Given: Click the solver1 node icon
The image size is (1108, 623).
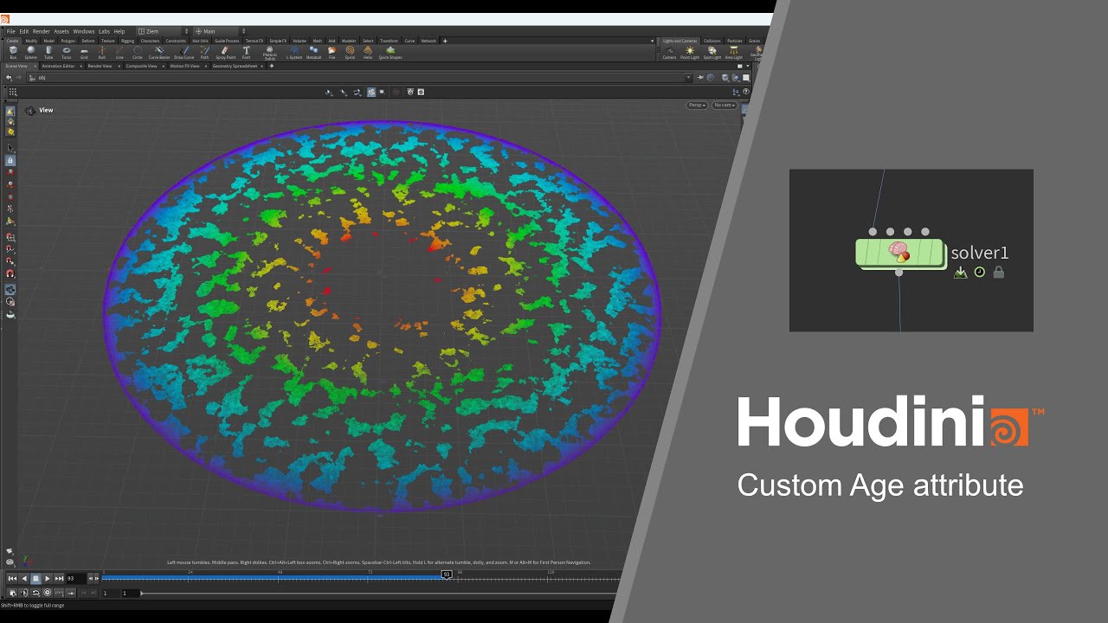Looking at the screenshot, I should (899, 253).
